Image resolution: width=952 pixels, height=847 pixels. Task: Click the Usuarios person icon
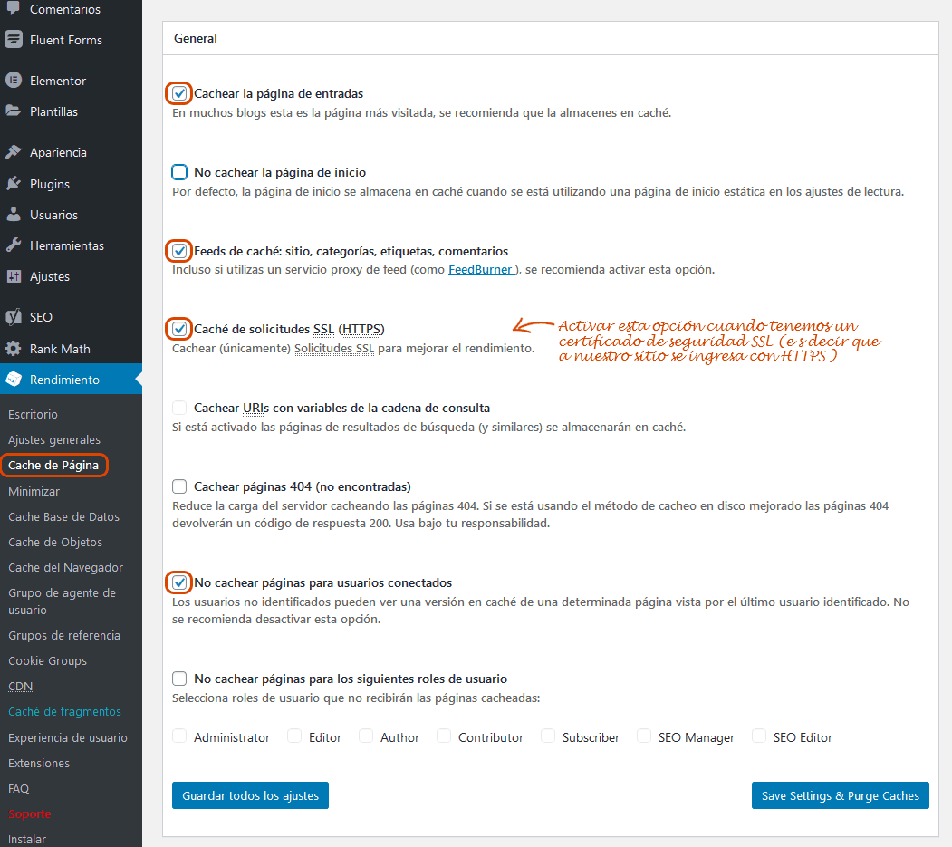click(14, 215)
